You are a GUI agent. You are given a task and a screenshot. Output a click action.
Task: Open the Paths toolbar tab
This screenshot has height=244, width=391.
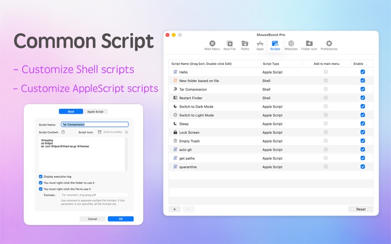click(245, 45)
